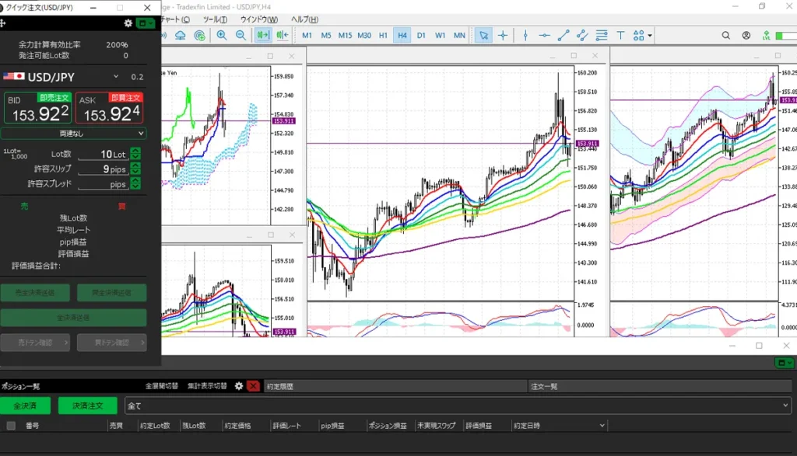Select the crosshair tool
The height and width of the screenshot is (456, 797).
point(503,35)
